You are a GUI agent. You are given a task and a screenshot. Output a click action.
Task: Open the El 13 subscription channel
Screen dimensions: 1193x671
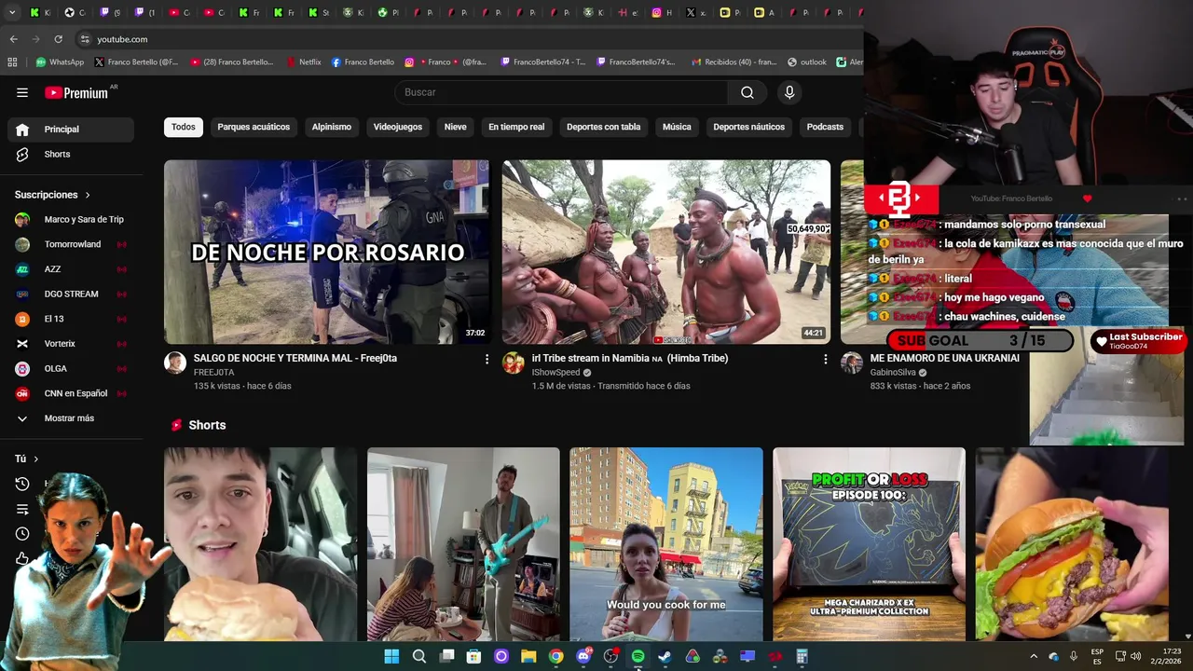(71, 319)
